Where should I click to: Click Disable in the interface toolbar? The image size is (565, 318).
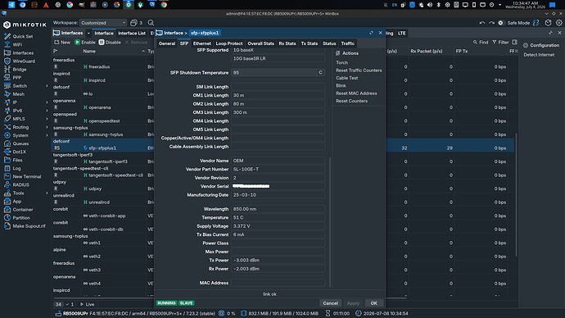[x=110, y=42]
